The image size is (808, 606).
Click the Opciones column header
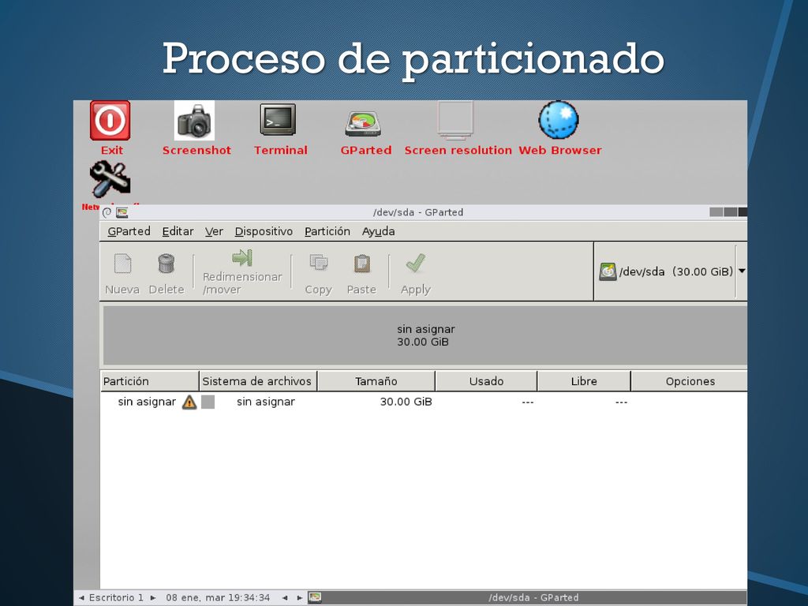pyautogui.click(x=690, y=381)
